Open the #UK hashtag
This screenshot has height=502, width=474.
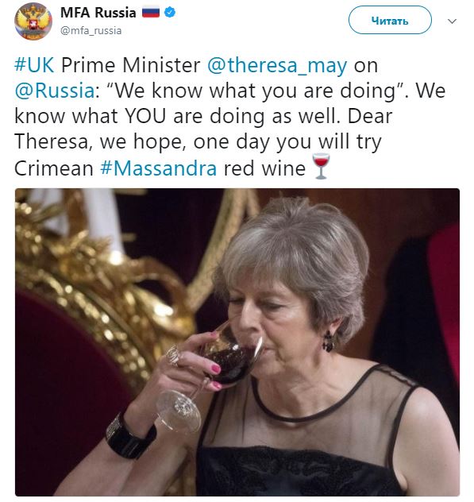tap(34, 65)
